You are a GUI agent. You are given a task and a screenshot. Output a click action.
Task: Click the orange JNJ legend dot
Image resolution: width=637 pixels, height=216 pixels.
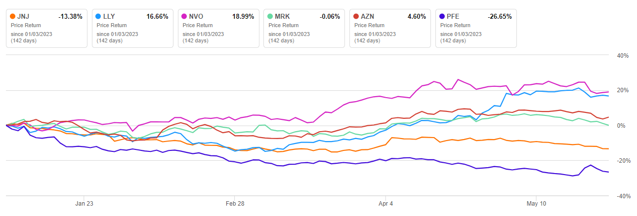click(x=13, y=16)
